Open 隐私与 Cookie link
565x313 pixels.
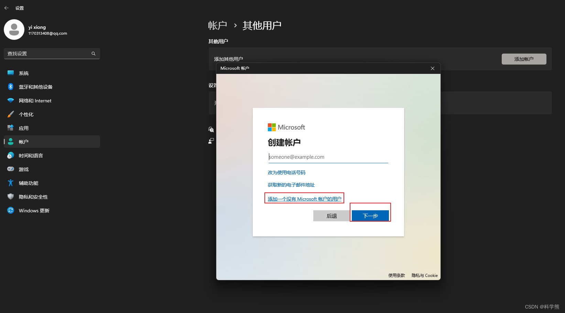pos(425,276)
